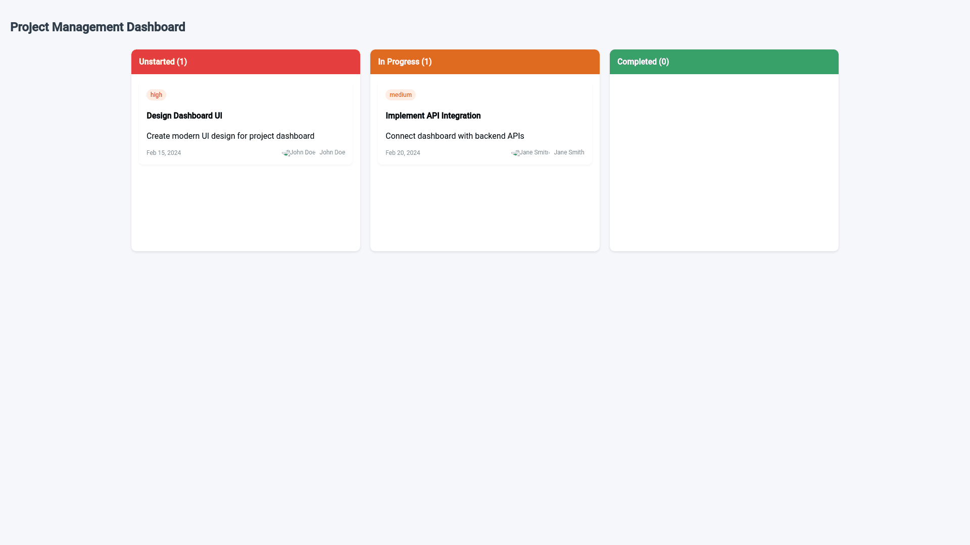970x545 pixels.
Task: Click the John Doe assignee name text
Action: (332, 152)
